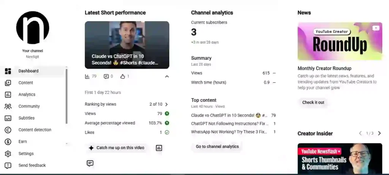
Task: Click the Views 615 summary value
Action: pyautogui.click(x=266, y=73)
